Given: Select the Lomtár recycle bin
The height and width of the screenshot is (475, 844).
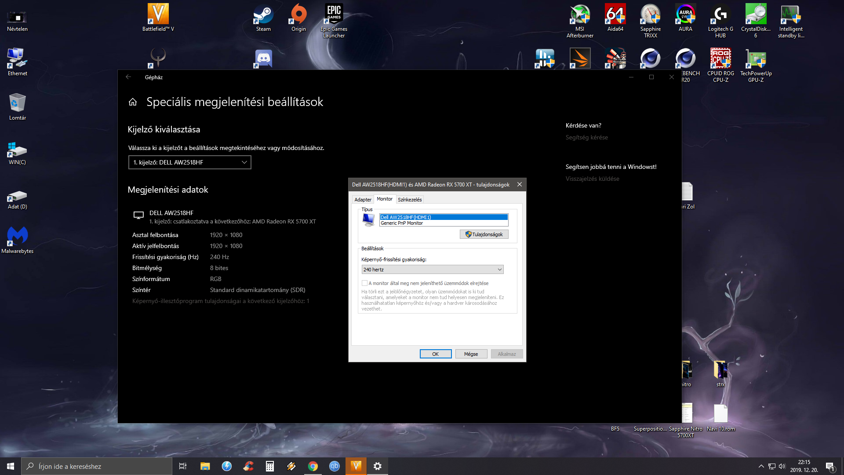Looking at the screenshot, I should click(17, 106).
